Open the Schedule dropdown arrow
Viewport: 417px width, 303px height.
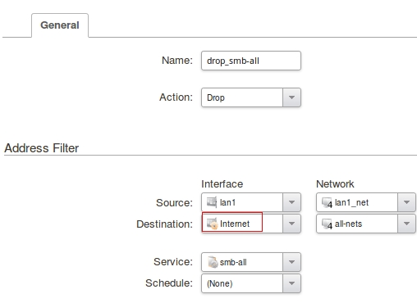pos(291,283)
